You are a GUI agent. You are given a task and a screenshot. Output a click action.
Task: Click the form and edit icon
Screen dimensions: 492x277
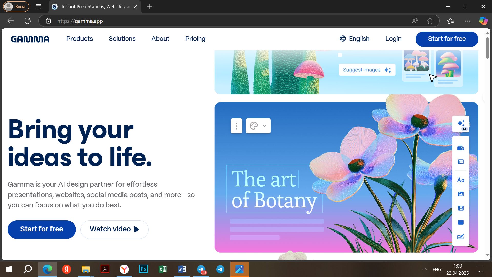[x=461, y=236]
